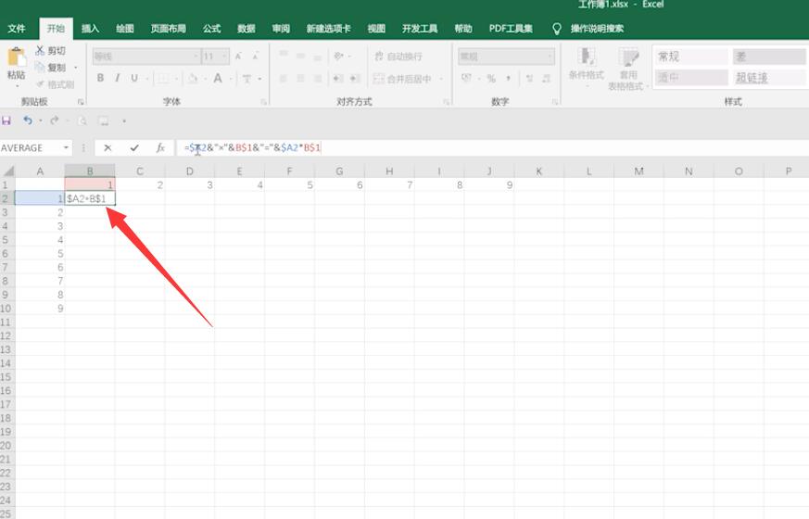Viewport: 809px width, 519px height.
Task: Select the 常规 cell style
Action: tap(691, 57)
